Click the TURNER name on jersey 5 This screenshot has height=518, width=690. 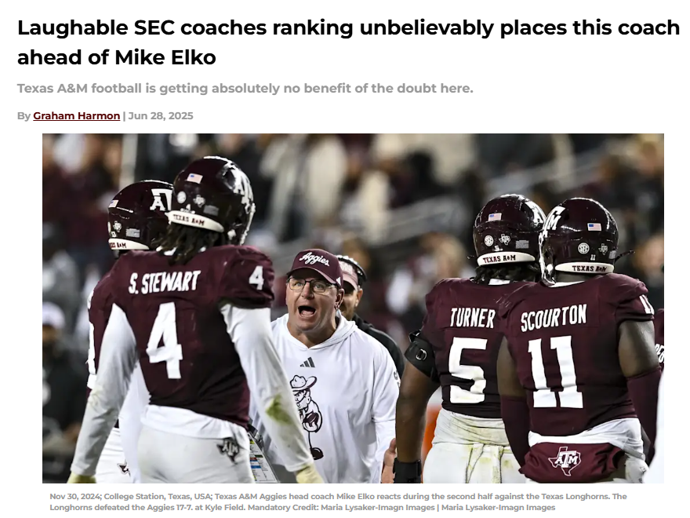pos(472,318)
